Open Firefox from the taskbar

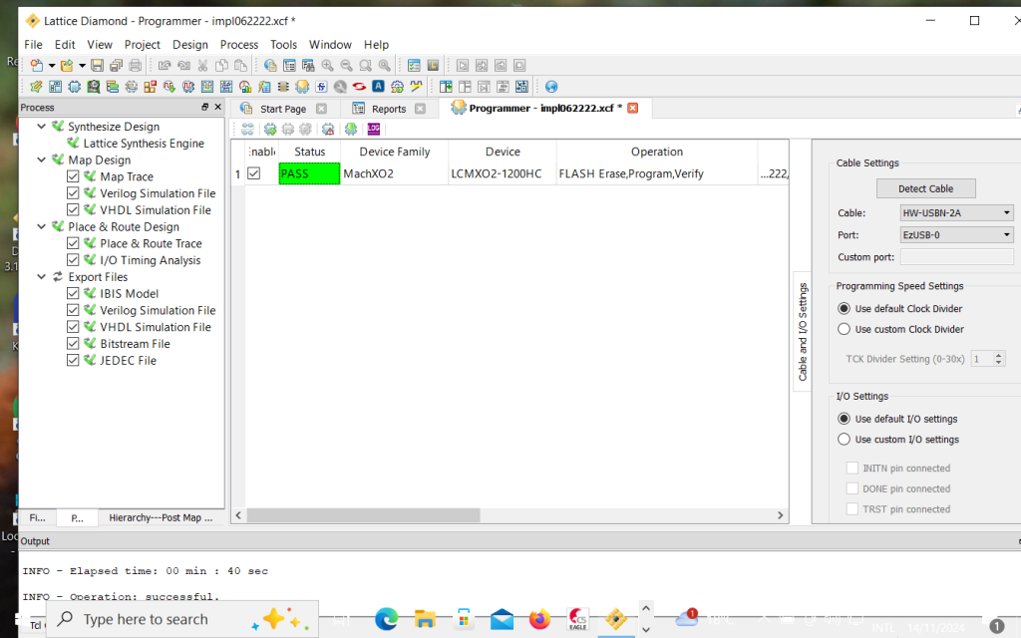tap(539, 618)
